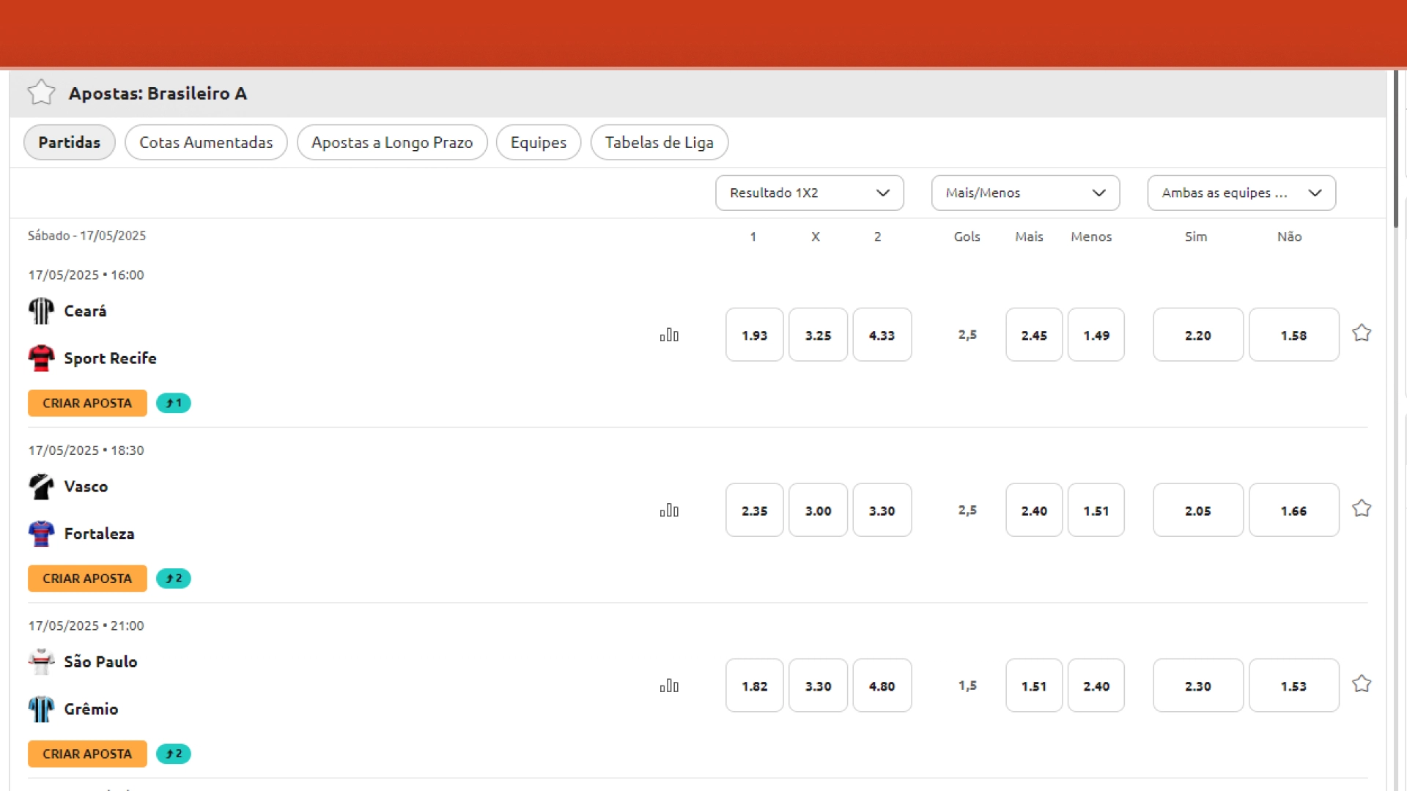Viewport: 1407px width, 791px height.
Task: Bet on draw at 3.25 for Ceará match
Action: [819, 335]
